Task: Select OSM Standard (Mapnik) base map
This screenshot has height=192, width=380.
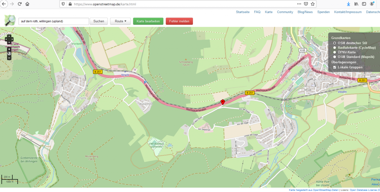Action: click(x=335, y=57)
